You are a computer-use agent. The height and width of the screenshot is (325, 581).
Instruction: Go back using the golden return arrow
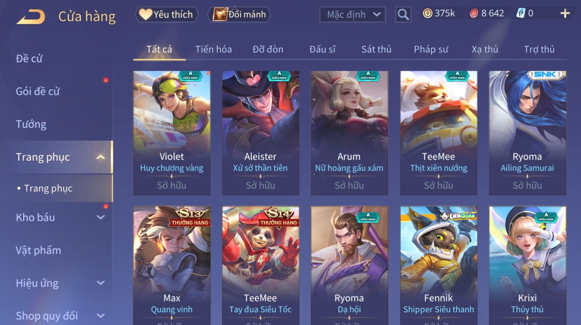31,17
